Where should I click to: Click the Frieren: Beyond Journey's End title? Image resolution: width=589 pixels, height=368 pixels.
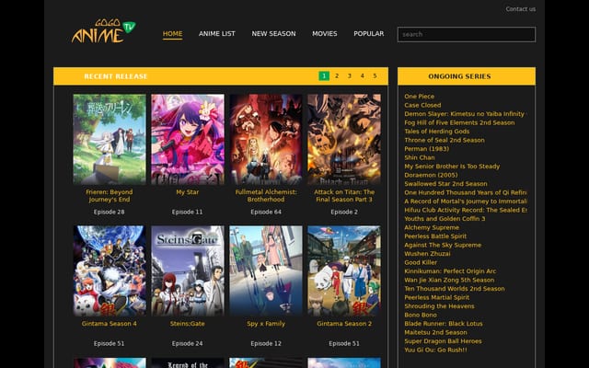pyautogui.click(x=110, y=196)
